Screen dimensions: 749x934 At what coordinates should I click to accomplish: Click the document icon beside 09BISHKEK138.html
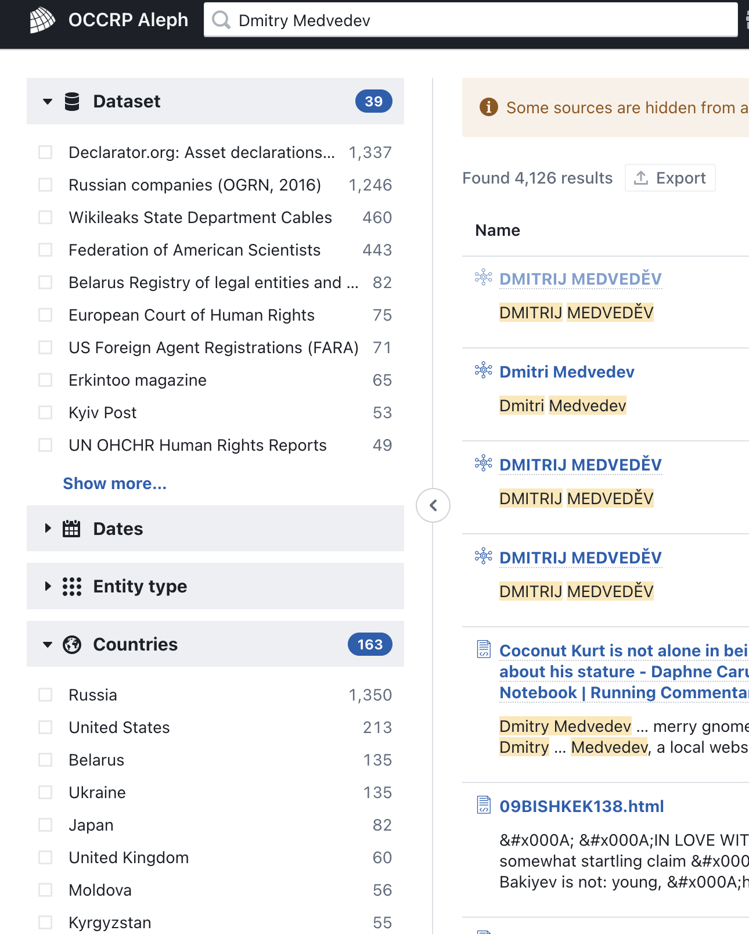pos(484,804)
